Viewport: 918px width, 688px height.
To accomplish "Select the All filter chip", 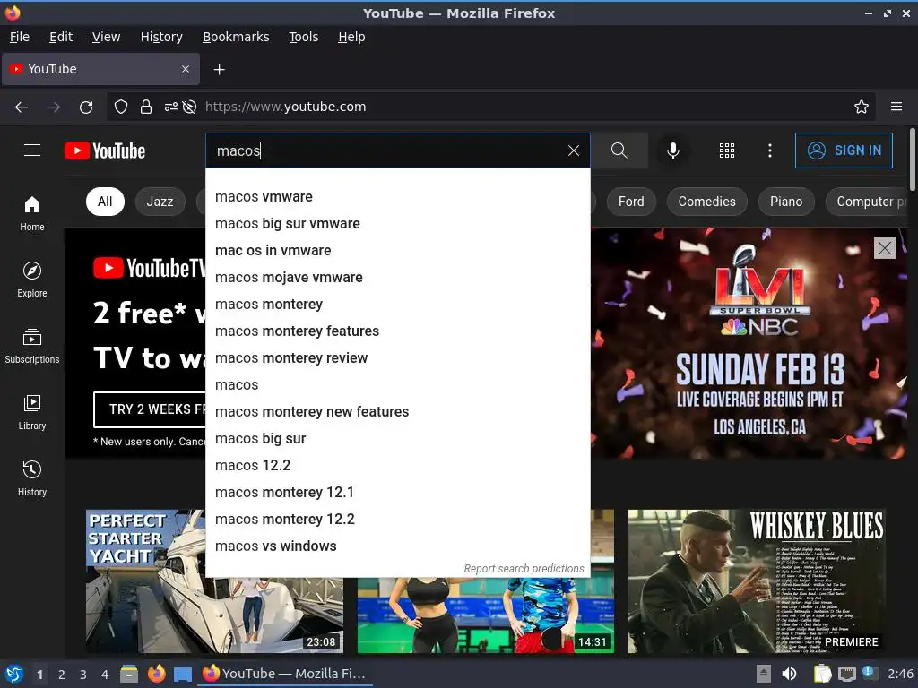I will coord(105,202).
